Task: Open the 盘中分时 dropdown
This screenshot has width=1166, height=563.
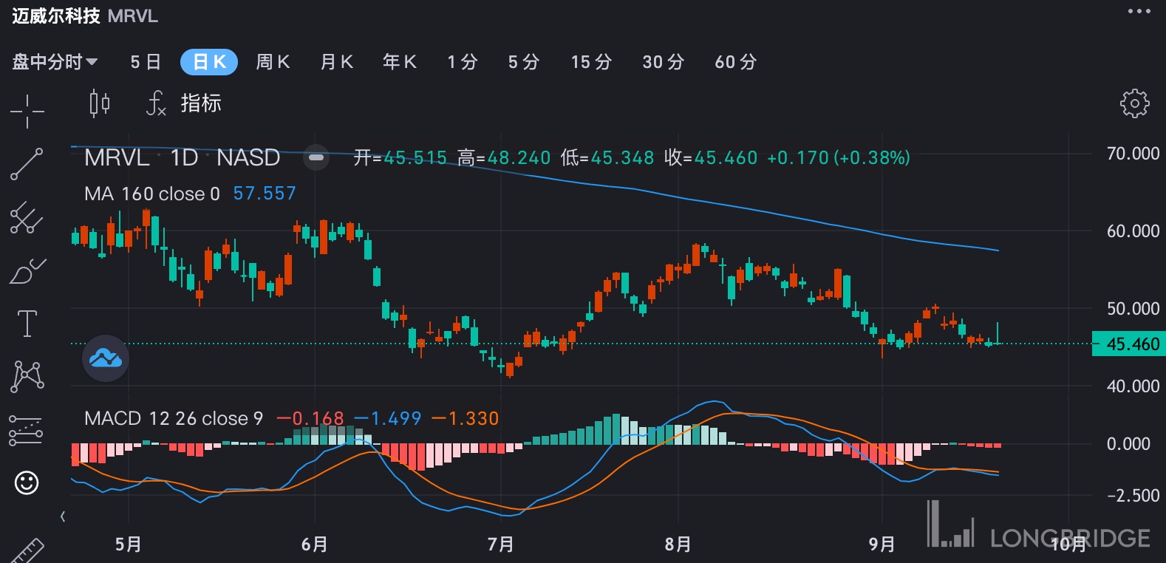Action: tap(55, 62)
